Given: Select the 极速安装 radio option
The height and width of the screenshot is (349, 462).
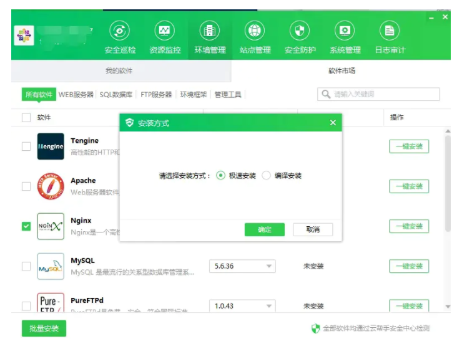Looking at the screenshot, I should [x=220, y=176].
